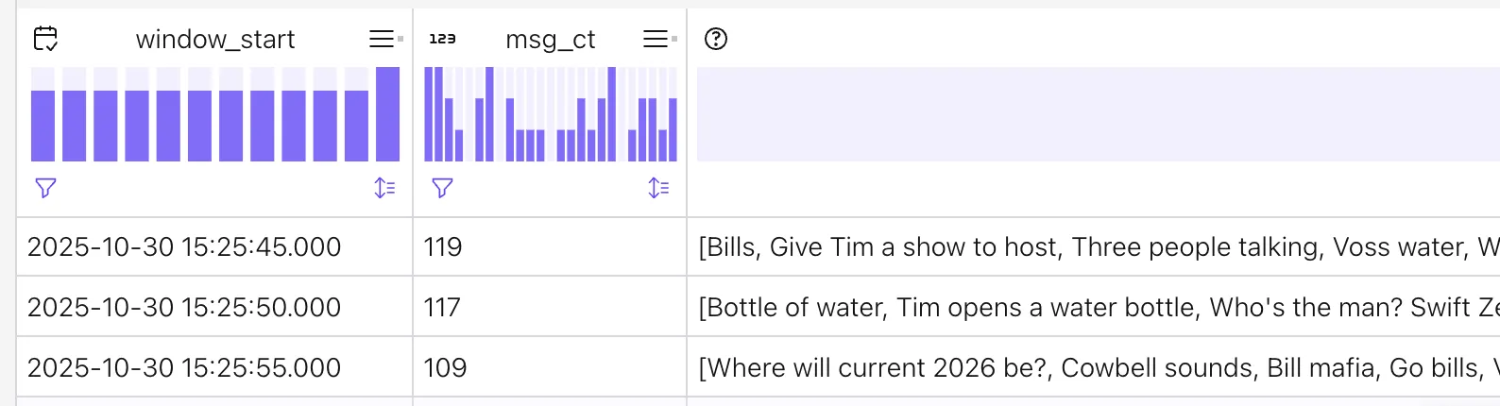This screenshot has width=1500, height=406.
Task: Filter the msg_ct column
Action: (442, 188)
